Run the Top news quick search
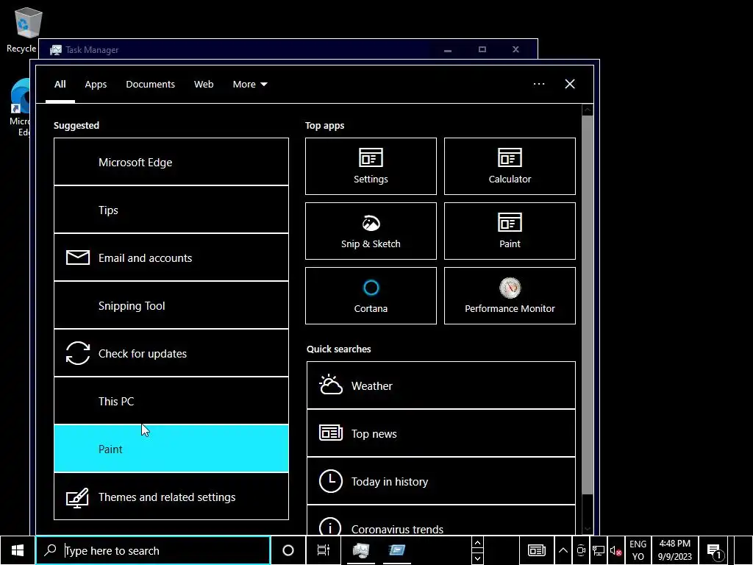753x565 pixels. point(441,433)
